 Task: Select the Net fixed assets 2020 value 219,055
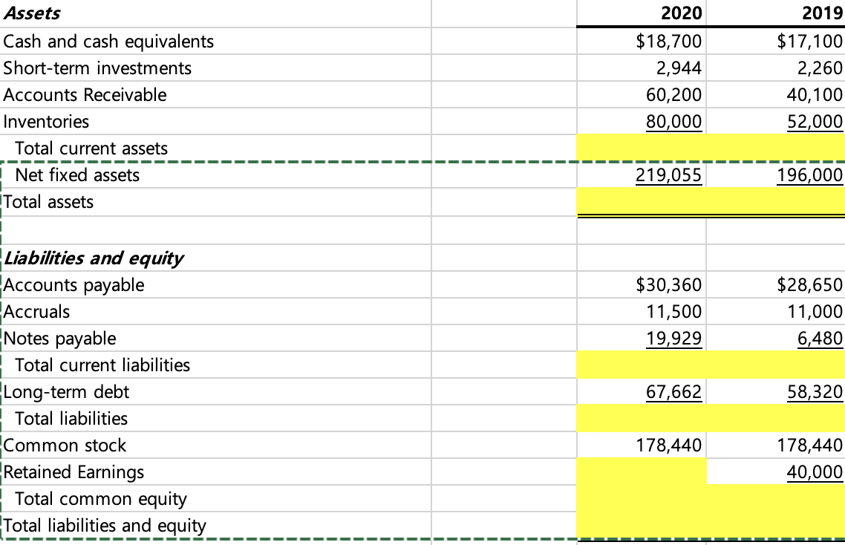(668, 174)
